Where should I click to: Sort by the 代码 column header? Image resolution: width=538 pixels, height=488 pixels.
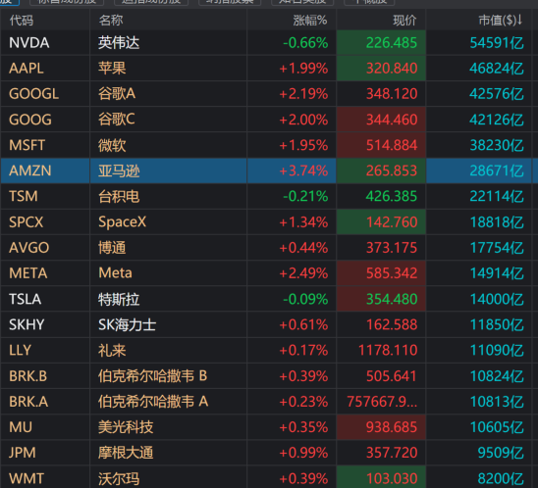coord(22,21)
